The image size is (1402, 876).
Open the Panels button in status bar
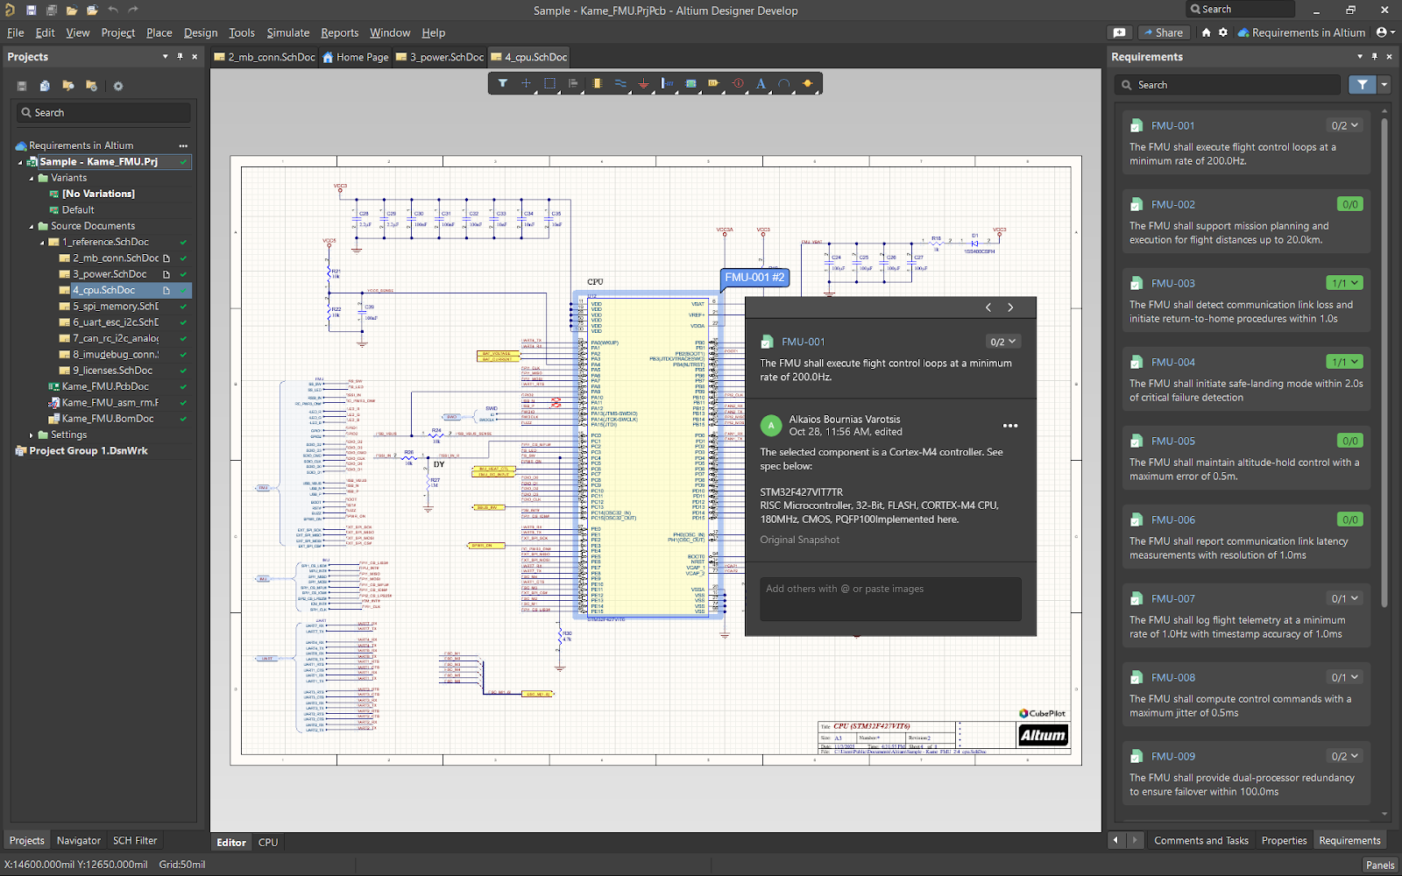click(1379, 865)
